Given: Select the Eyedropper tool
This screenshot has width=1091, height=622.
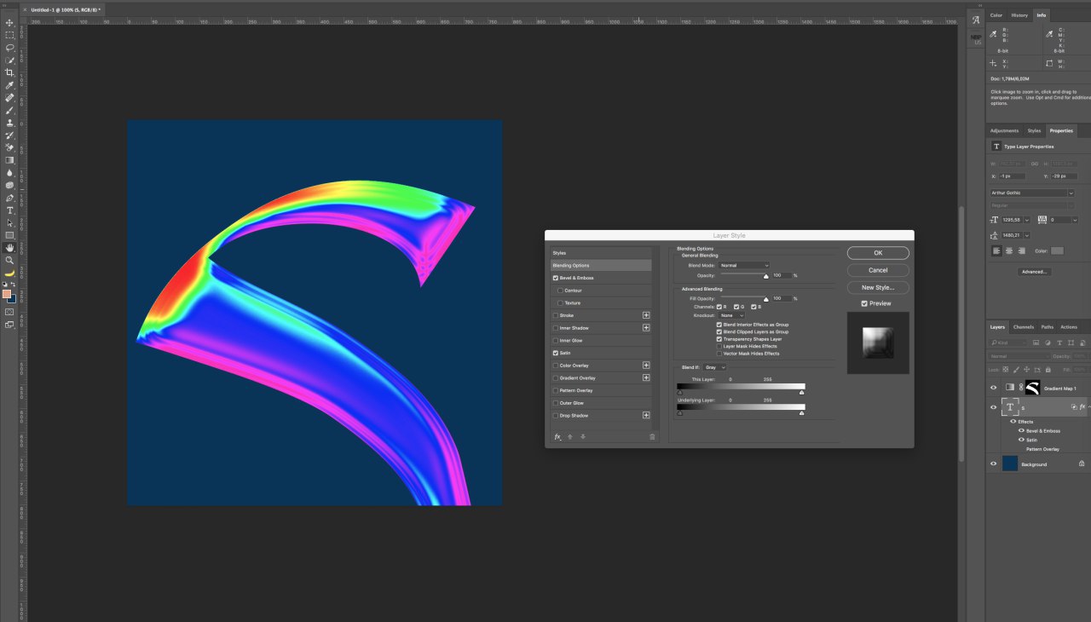Looking at the screenshot, I should click(x=10, y=85).
